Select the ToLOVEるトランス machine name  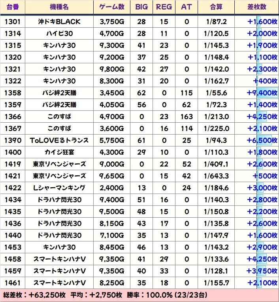(59, 141)
